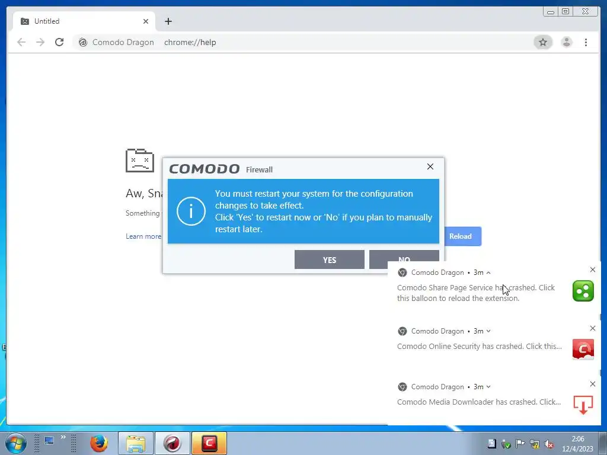Image resolution: width=607 pixels, height=455 pixels.
Task: Open the user profile avatar menu
Action: [566, 42]
